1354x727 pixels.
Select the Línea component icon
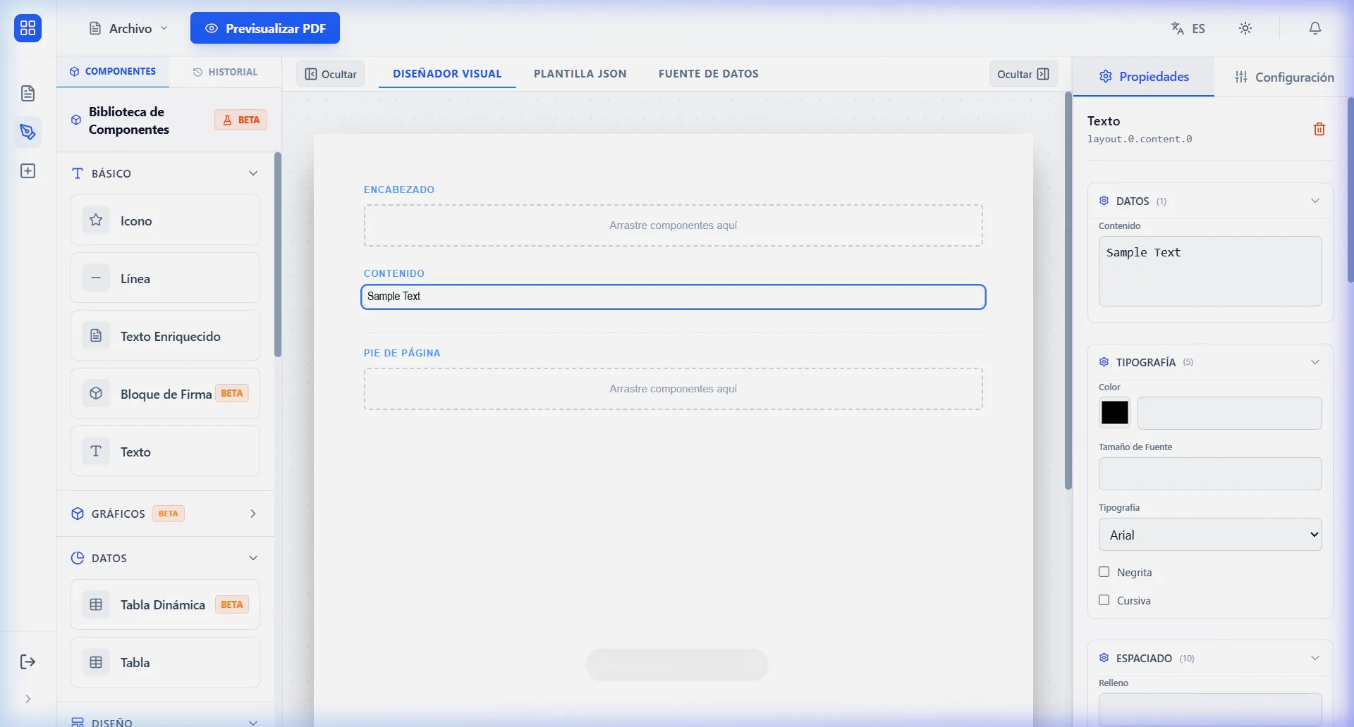click(x=96, y=278)
